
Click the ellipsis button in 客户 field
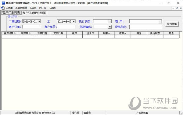coord(160,21)
